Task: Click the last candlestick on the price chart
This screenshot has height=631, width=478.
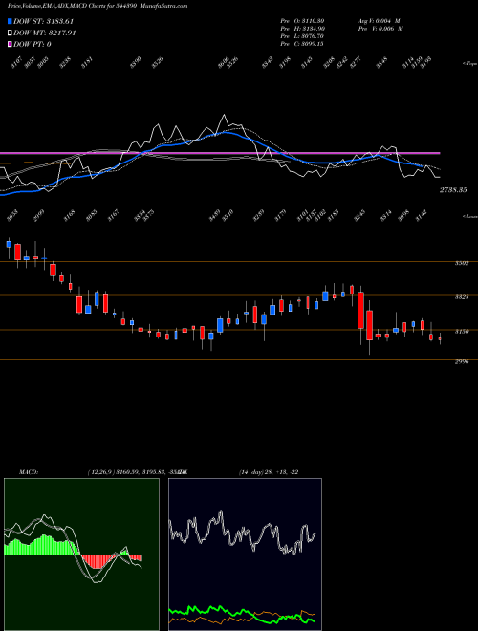Action: point(440,338)
